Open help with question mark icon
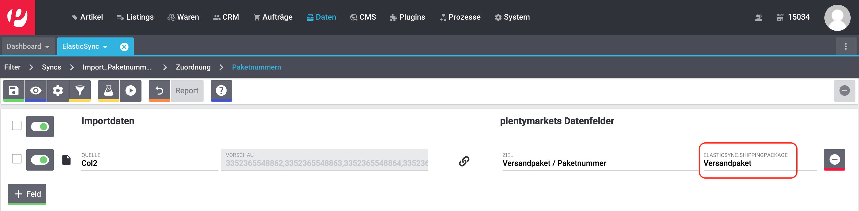859x211 pixels. tap(221, 90)
